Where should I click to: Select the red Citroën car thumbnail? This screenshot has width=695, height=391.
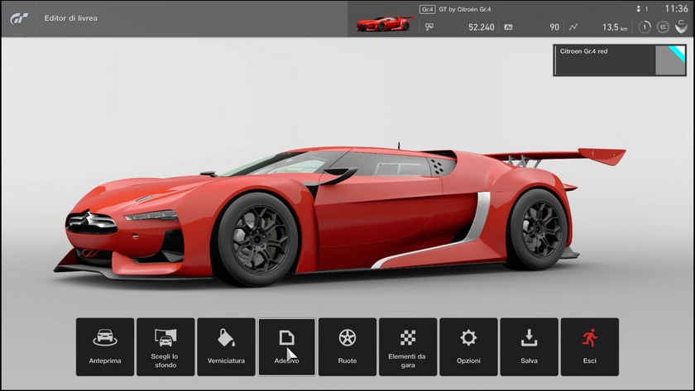(384, 23)
